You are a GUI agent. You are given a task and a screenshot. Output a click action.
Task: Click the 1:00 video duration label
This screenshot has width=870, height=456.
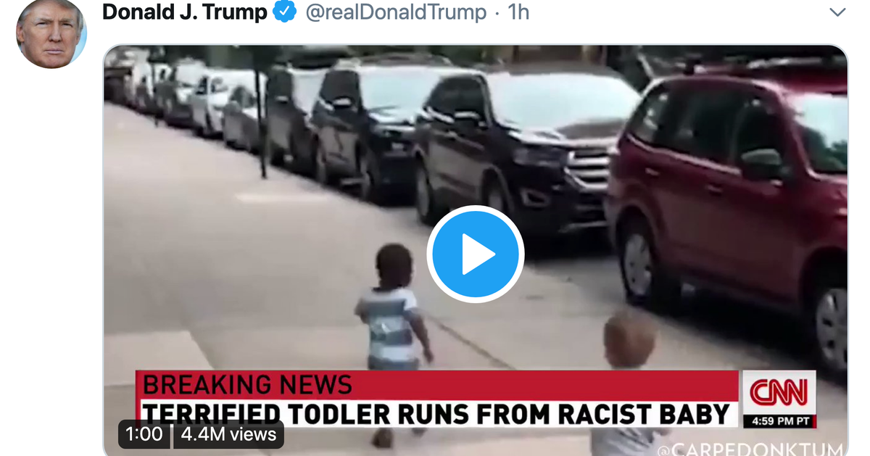click(144, 434)
